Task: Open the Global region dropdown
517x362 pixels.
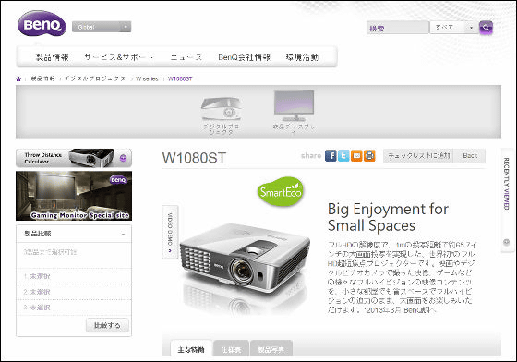Action: [102, 27]
